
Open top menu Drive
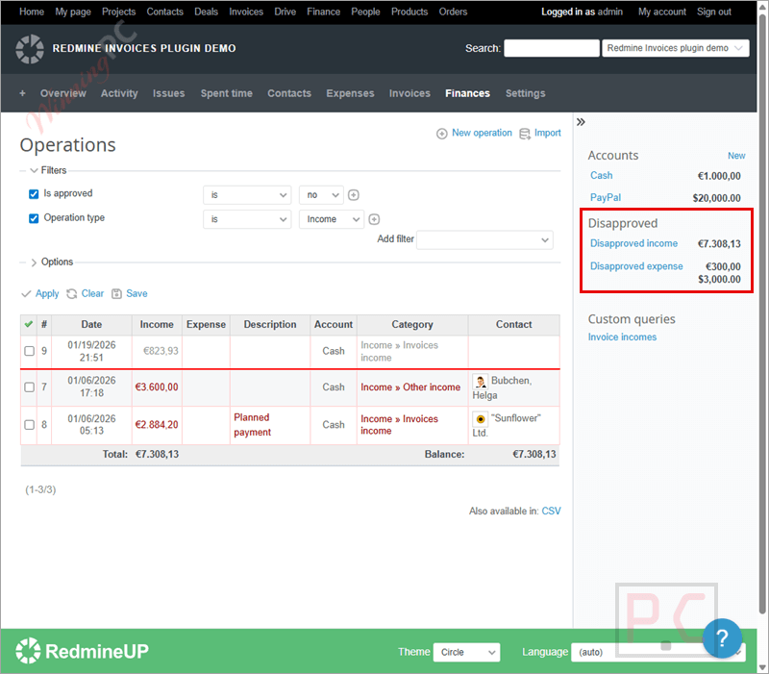(285, 12)
